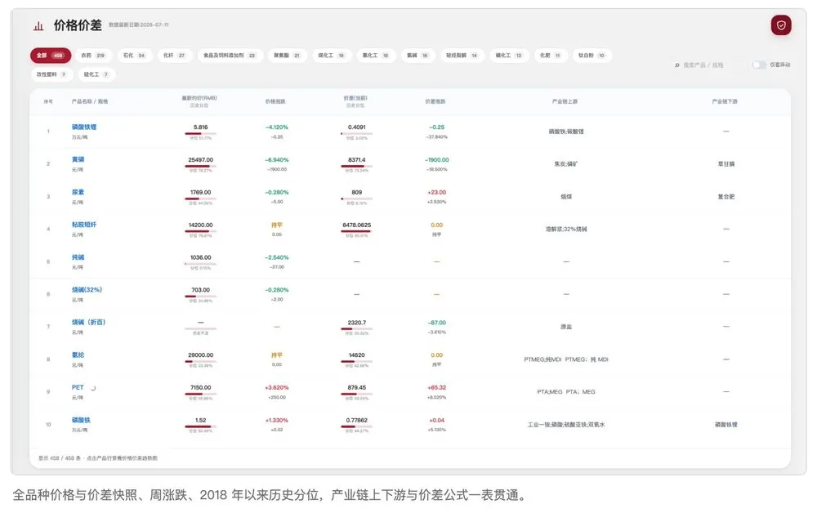Filter by 石化 54 category

(x=134, y=56)
